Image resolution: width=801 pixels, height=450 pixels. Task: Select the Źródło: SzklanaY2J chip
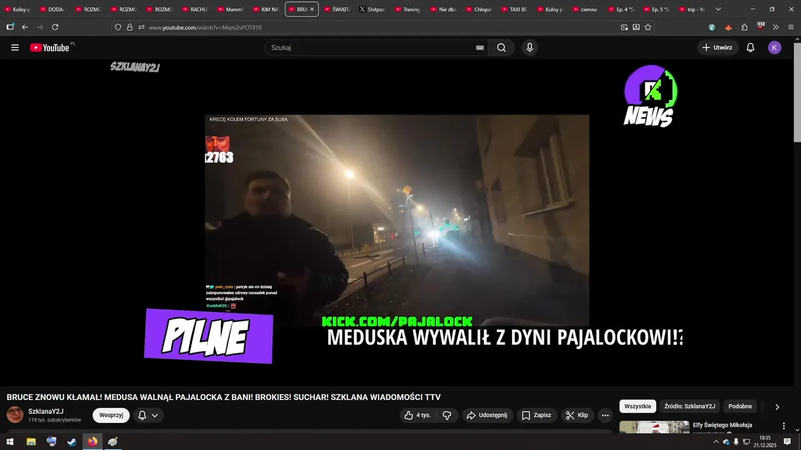pos(690,406)
